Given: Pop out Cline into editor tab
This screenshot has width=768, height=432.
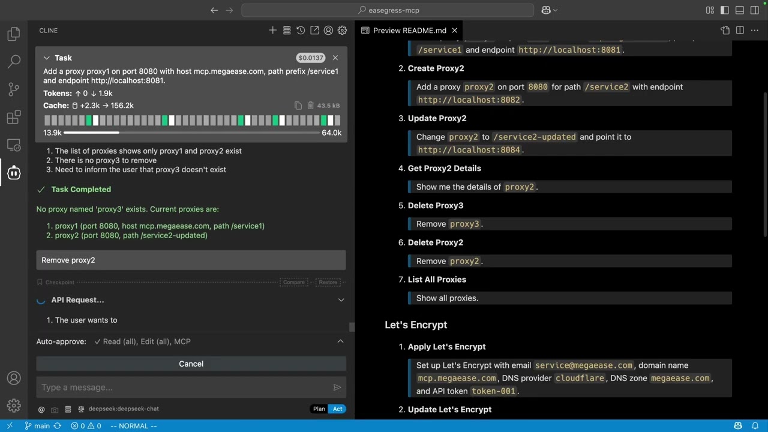Looking at the screenshot, I should coord(314,31).
